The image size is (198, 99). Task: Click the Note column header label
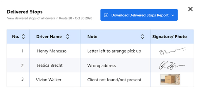92,37
